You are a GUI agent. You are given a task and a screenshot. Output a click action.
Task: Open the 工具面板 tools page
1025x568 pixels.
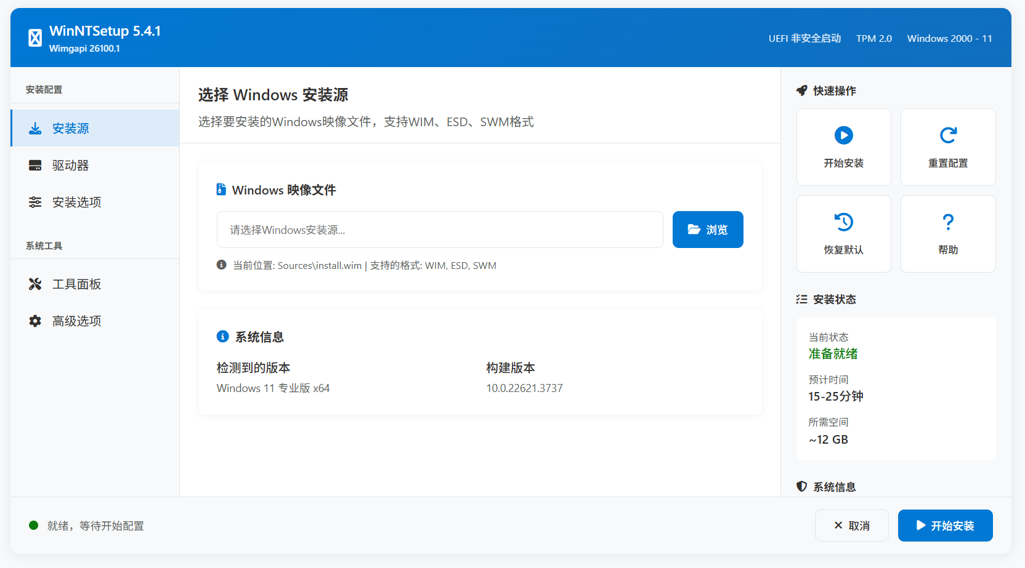click(x=95, y=284)
